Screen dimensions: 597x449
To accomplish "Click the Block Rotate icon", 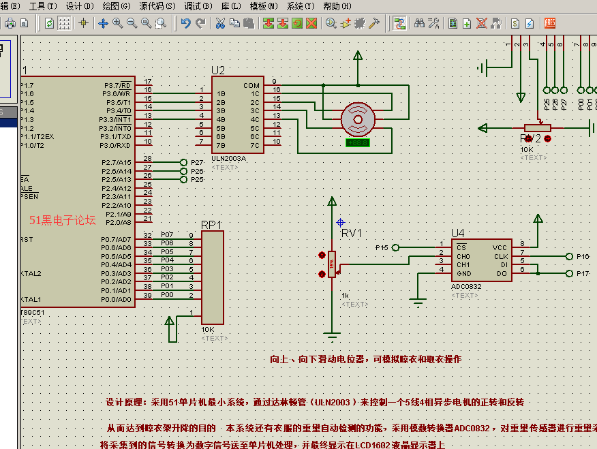I will (297, 24).
